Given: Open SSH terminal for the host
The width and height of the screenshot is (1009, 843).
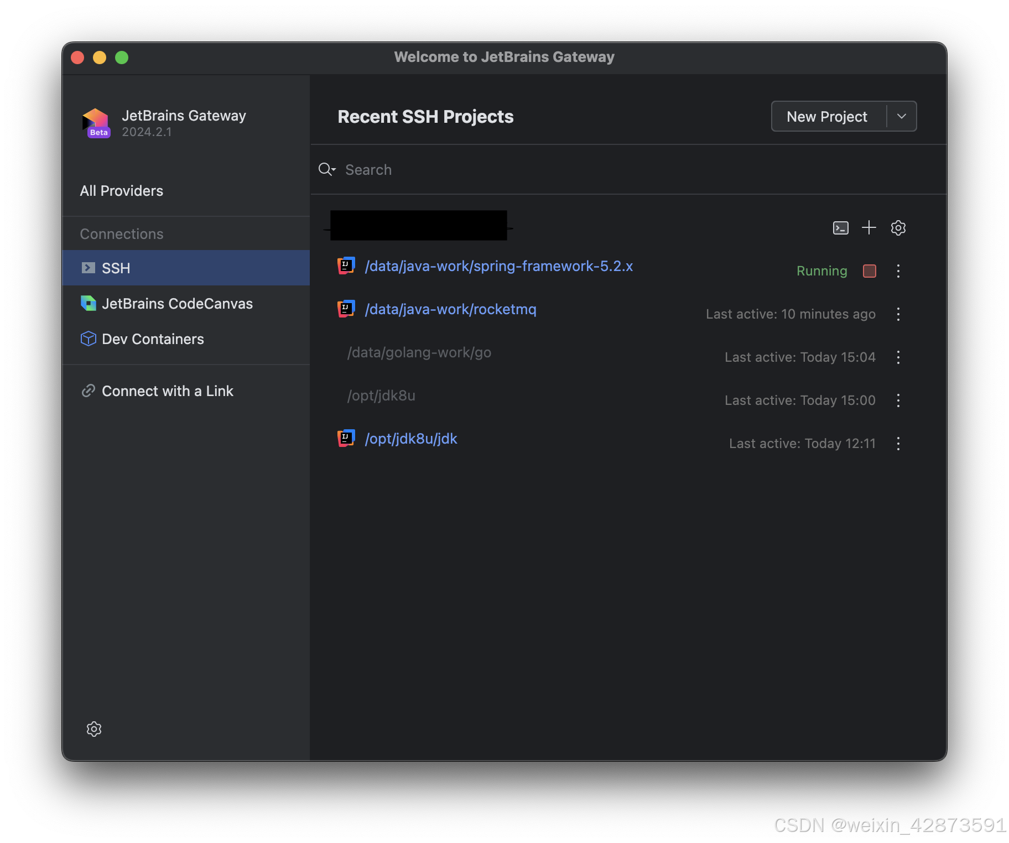Looking at the screenshot, I should click(840, 228).
